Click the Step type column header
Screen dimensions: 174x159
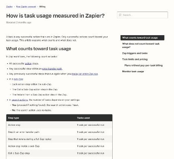(13, 118)
